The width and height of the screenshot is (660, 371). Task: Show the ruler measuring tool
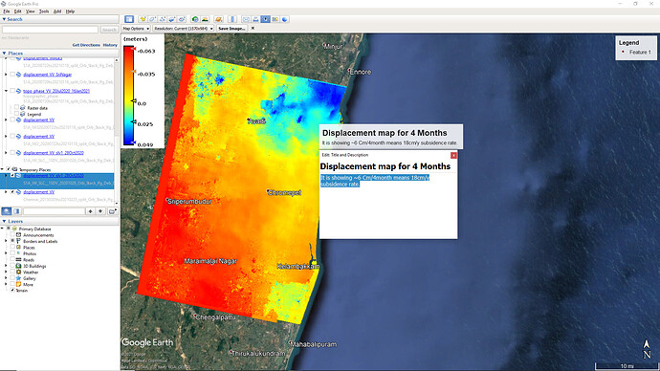click(x=232, y=19)
